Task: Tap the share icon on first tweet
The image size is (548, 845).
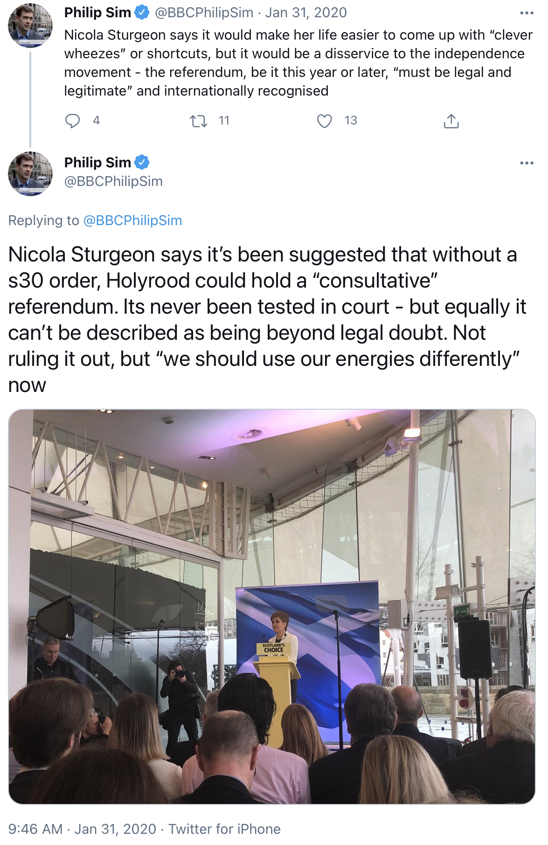Action: coord(451,121)
